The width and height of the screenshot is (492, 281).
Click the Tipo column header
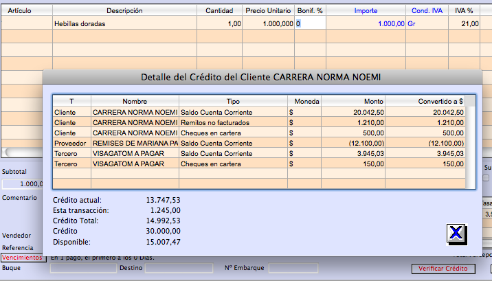[233, 101]
